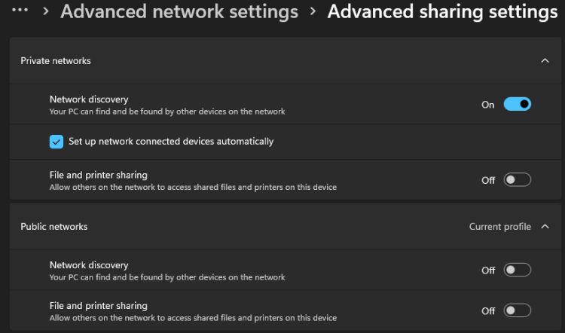565x333 pixels.
Task: Click the Current profile label
Action: (499, 227)
